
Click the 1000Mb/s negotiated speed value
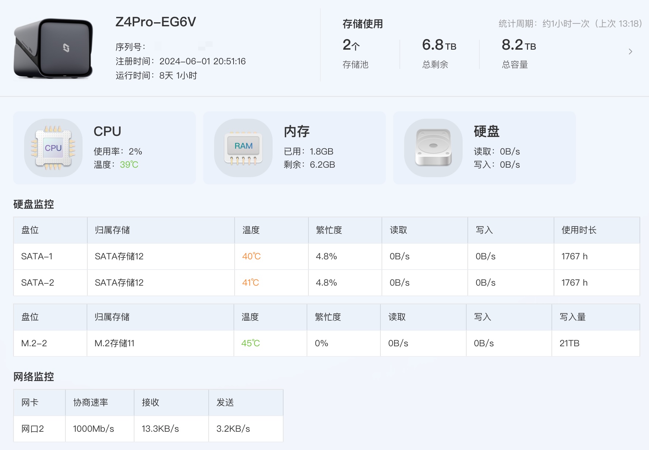(x=94, y=429)
